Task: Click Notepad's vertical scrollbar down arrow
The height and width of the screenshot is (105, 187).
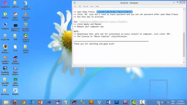Action: pyautogui.click(x=184, y=62)
